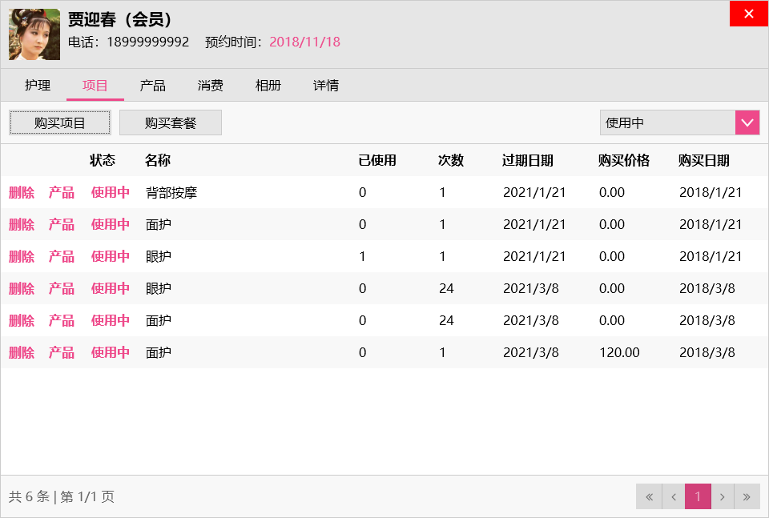This screenshot has height=518, width=769.
Task: Click the 购买项目 button
Action: pos(60,122)
